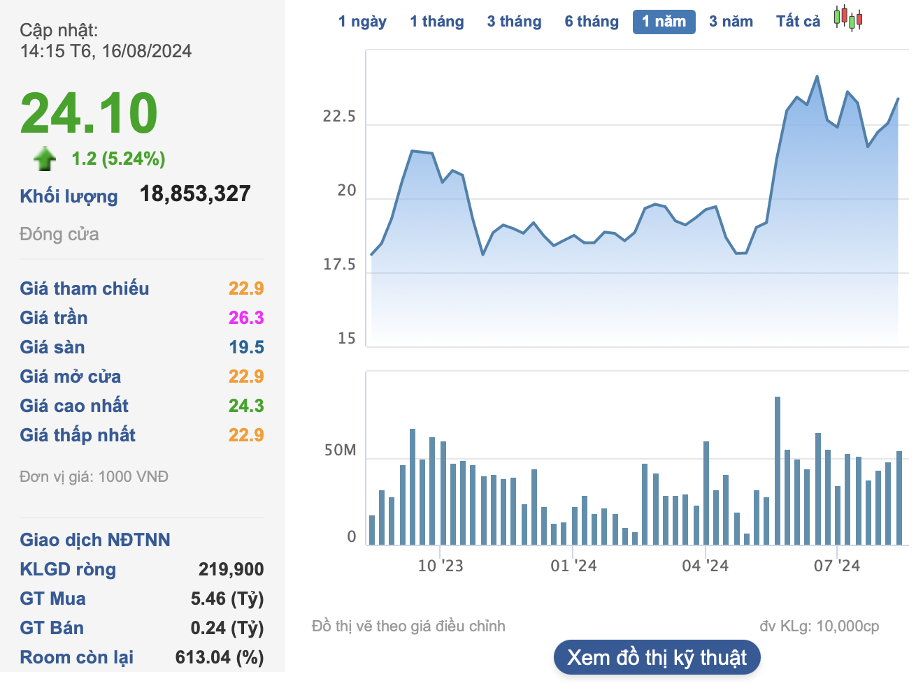The height and width of the screenshot is (683, 916).
Task: Click the 'KLGD ròng' value 219,900
Action: click(x=231, y=569)
